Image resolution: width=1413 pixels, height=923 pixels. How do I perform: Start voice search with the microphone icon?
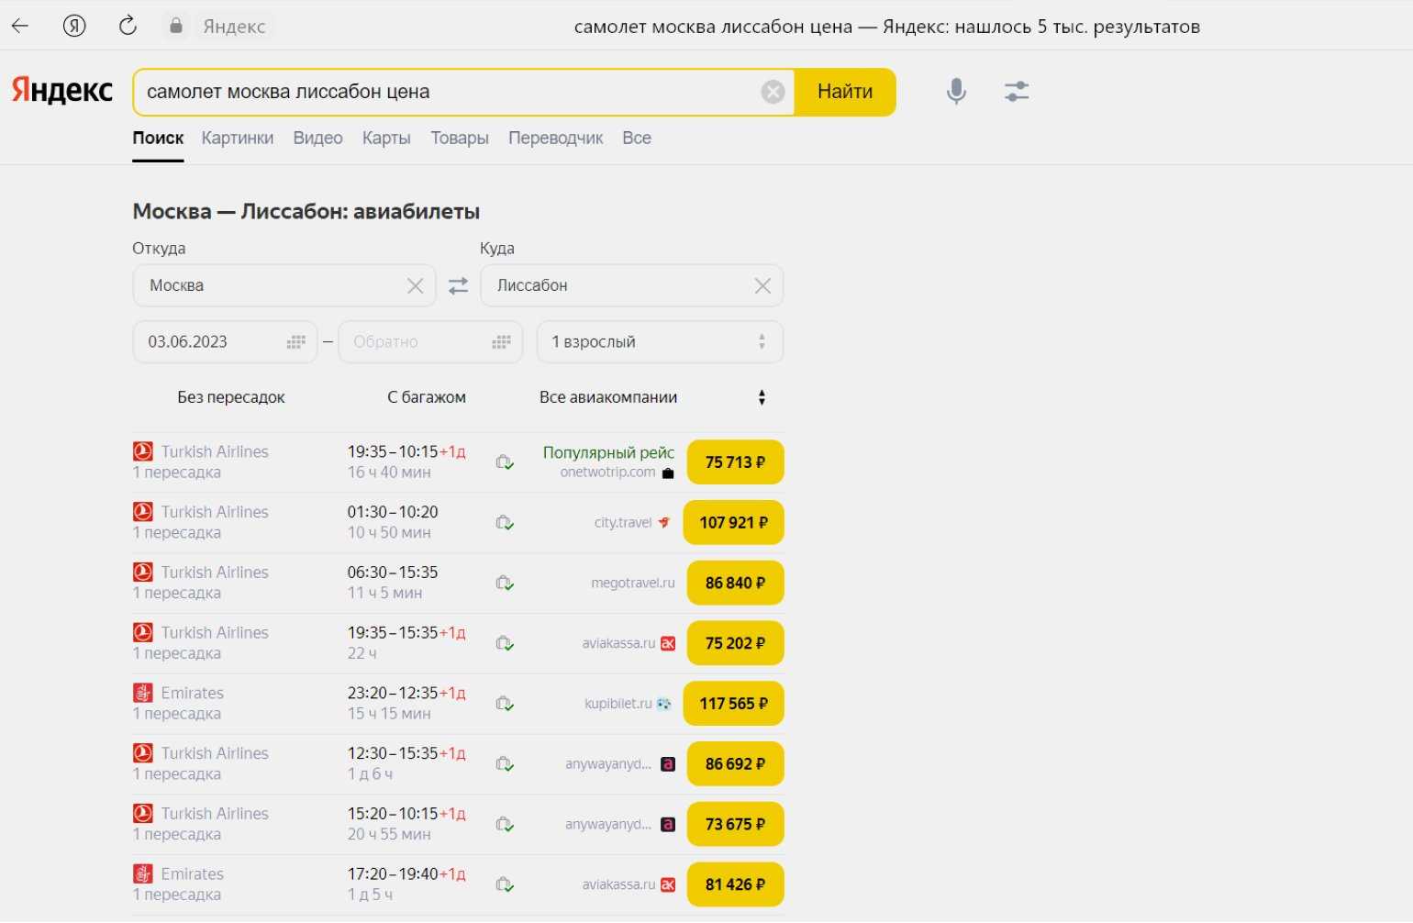point(956,91)
